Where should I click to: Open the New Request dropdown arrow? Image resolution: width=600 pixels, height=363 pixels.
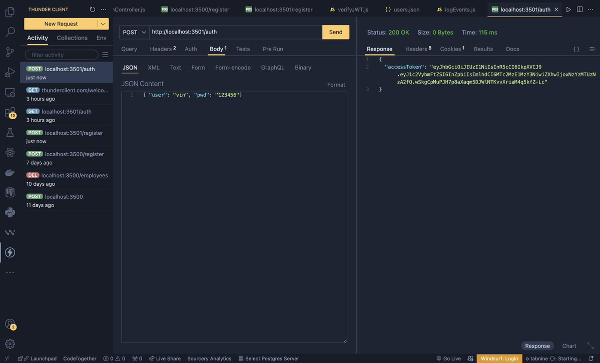tap(103, 24)
